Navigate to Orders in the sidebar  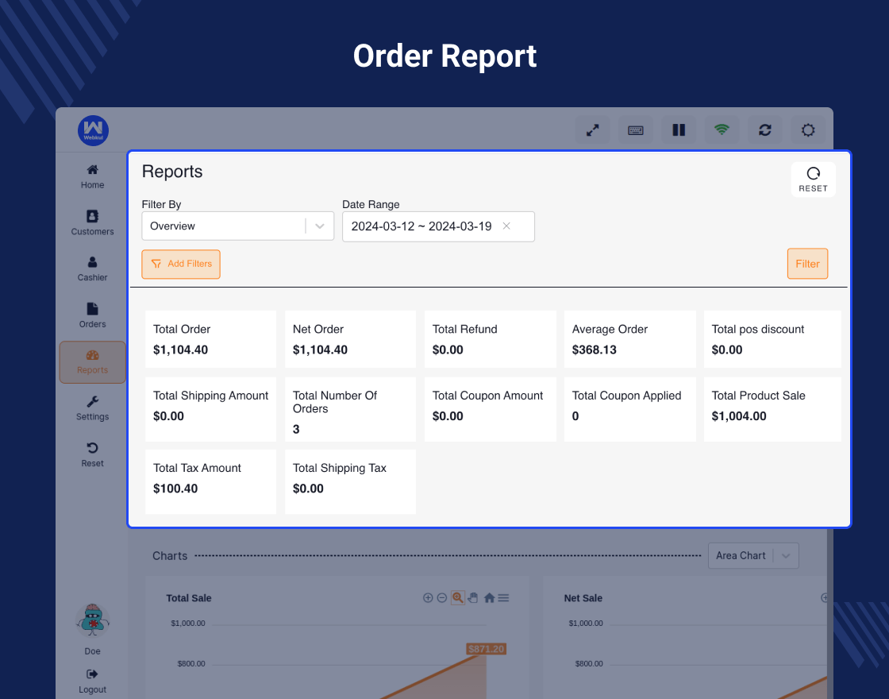point(92,315)
